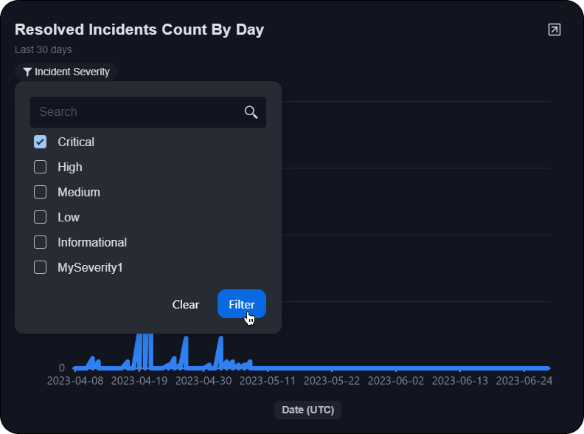Enable the High severity checkbox

coord(41,167)
